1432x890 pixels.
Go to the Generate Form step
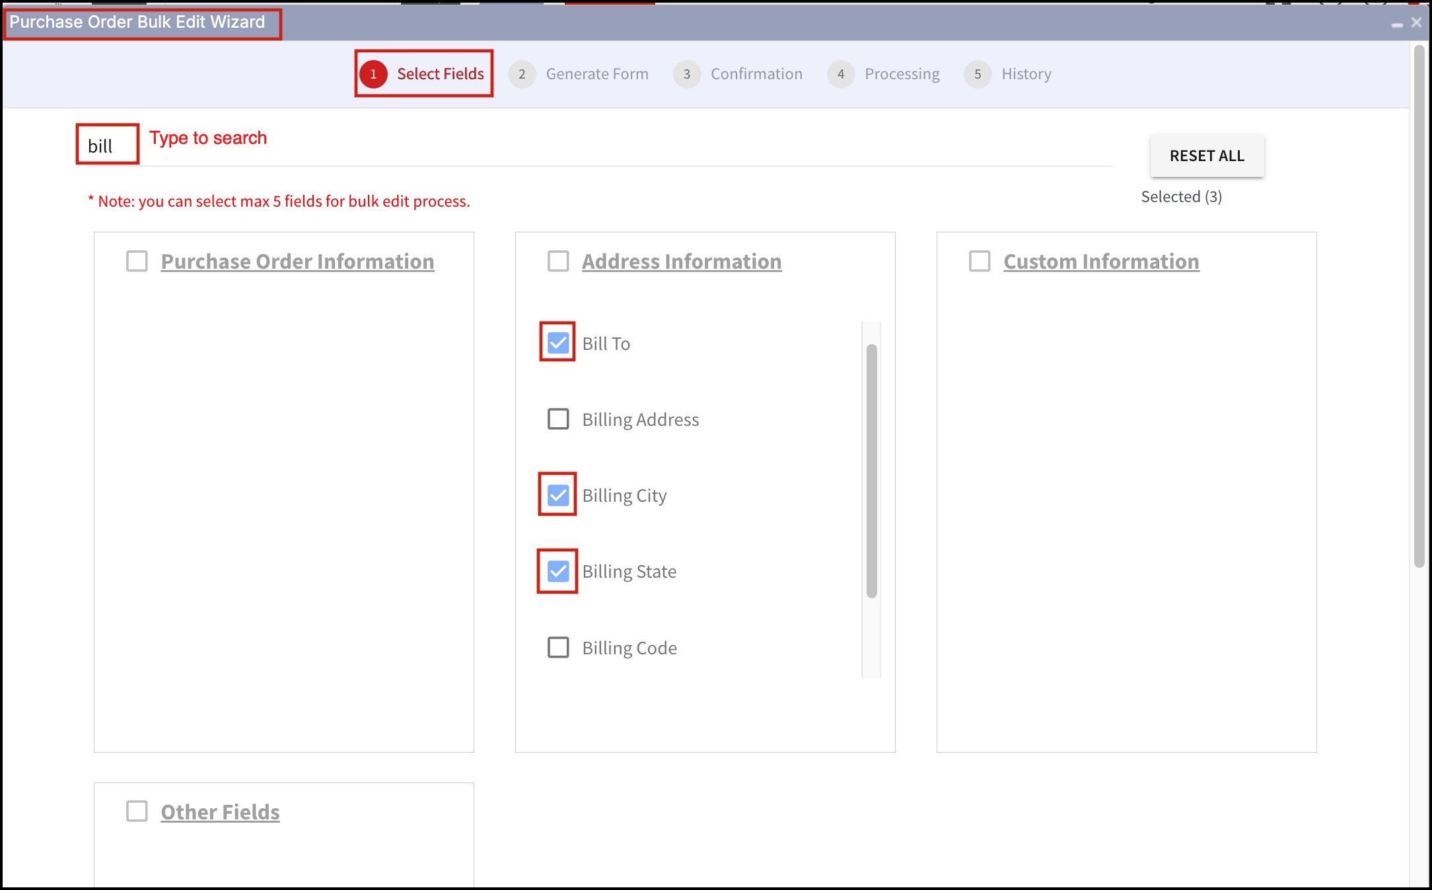[596, 74]
